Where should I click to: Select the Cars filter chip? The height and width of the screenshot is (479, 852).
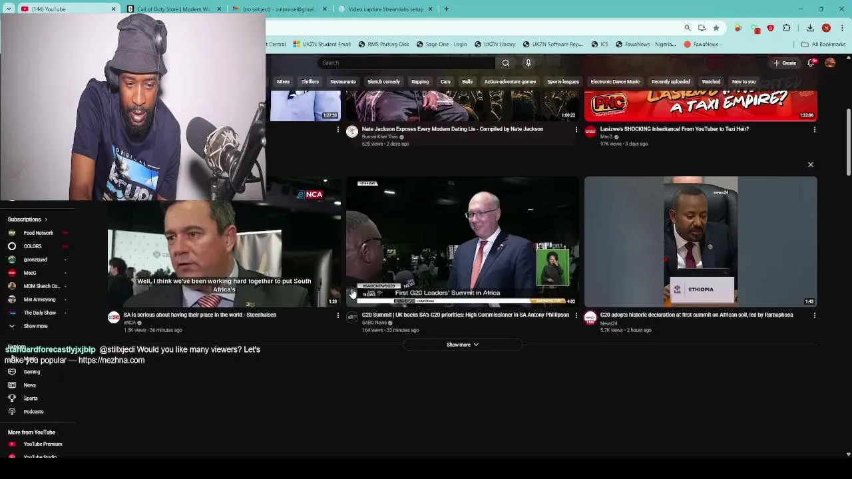(x=445, y=82)
